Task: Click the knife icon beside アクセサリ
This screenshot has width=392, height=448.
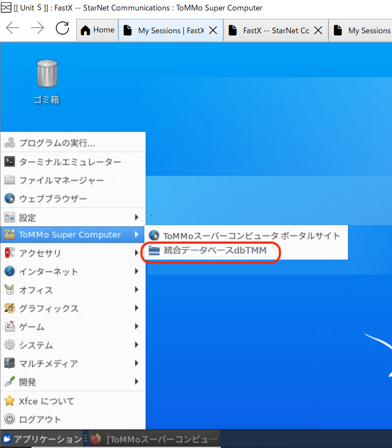Action: click(10, 253)
